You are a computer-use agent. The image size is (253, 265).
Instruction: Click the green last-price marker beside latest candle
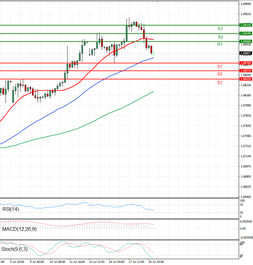coord(154,53)
